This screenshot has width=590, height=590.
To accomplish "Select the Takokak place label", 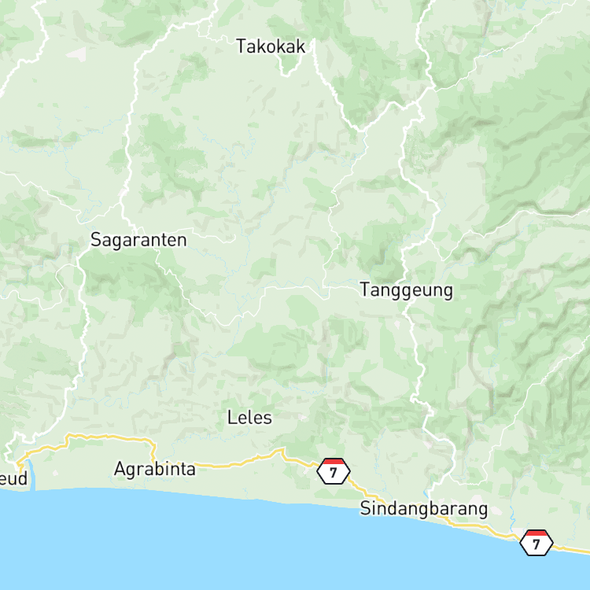I will pos(271,46).
